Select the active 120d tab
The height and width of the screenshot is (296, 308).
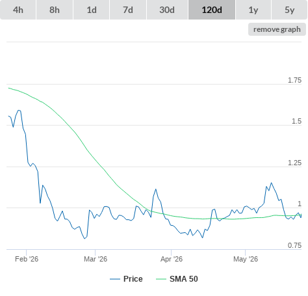(212, 10)
